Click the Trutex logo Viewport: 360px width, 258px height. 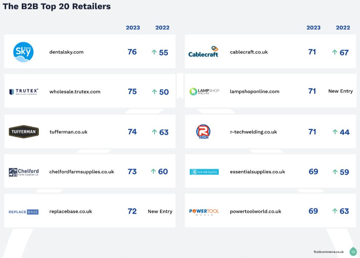(24, 92)
